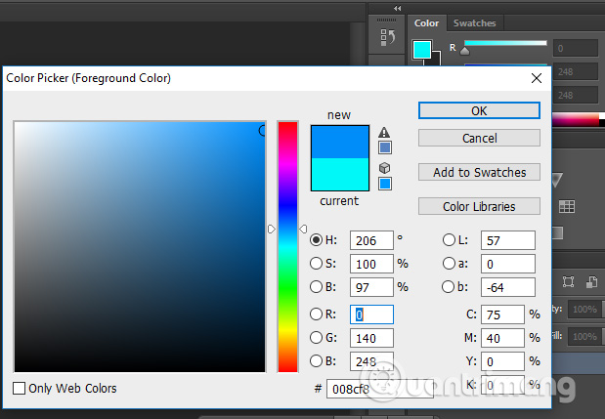605x419 pixels.
Task: Click the Opacity 100% field in Layers panel
Action: 585,310
